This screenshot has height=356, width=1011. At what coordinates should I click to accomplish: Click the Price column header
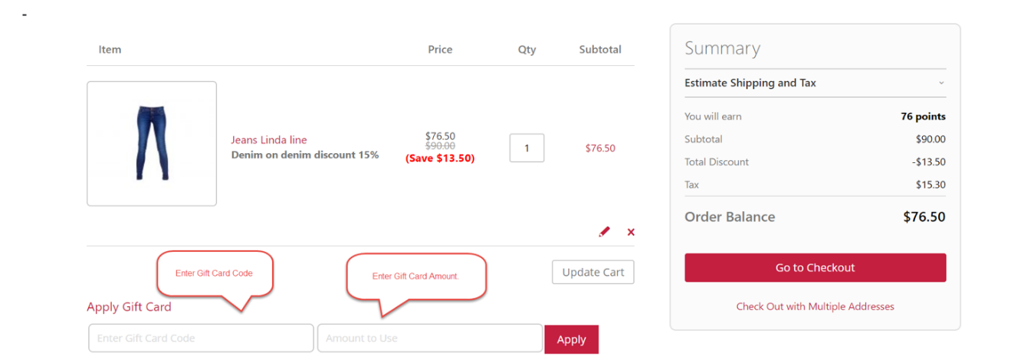(440, 50)
